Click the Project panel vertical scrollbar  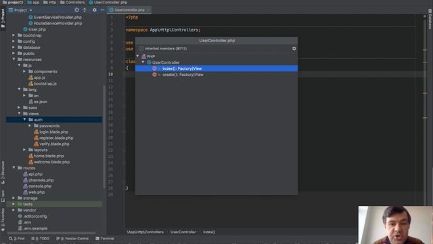click(x=104, y=137)
